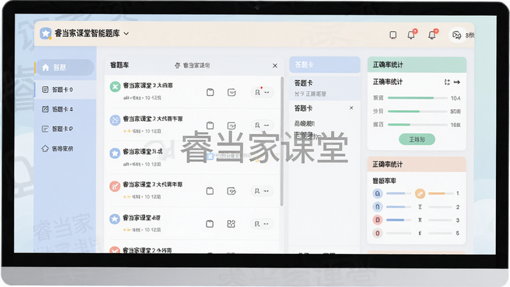
Task: Open the user avatar in the top bar
Action: [x=456, y=35]
